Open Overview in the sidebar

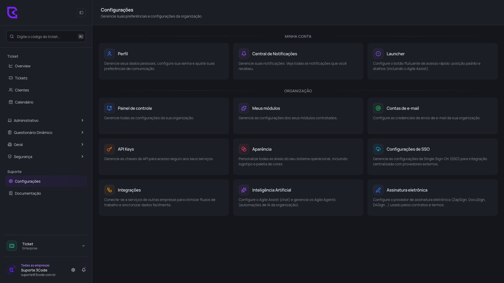coord(46,66)
